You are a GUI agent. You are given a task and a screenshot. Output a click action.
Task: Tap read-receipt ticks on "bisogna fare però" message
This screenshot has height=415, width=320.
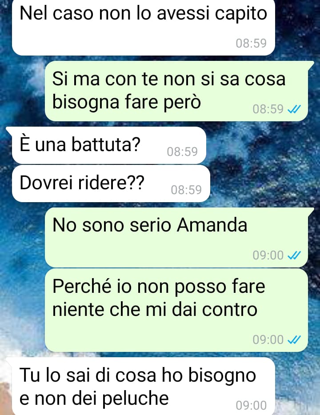[294, 109]
